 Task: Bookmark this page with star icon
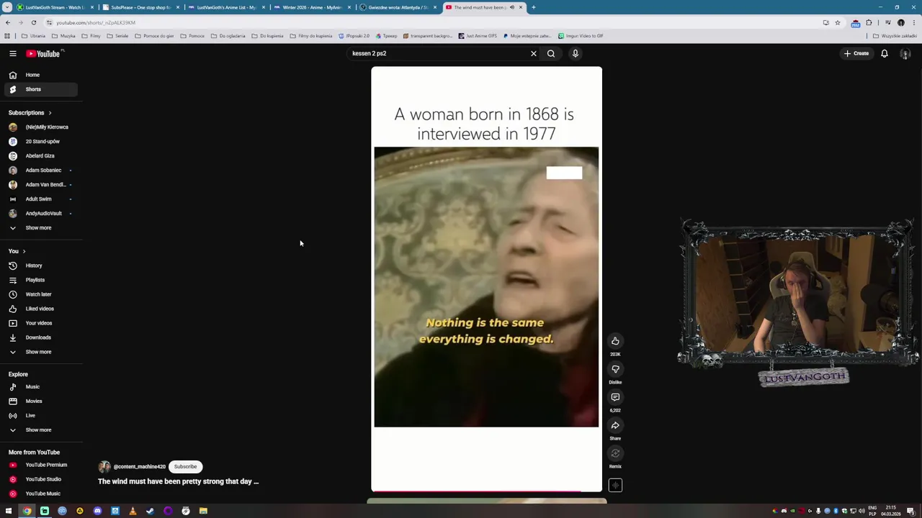pyautogui.click(x=837, y=22)
